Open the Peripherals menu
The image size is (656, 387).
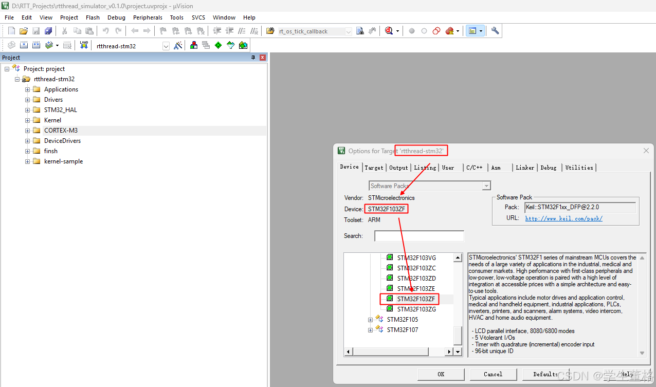tap(148, 17)
